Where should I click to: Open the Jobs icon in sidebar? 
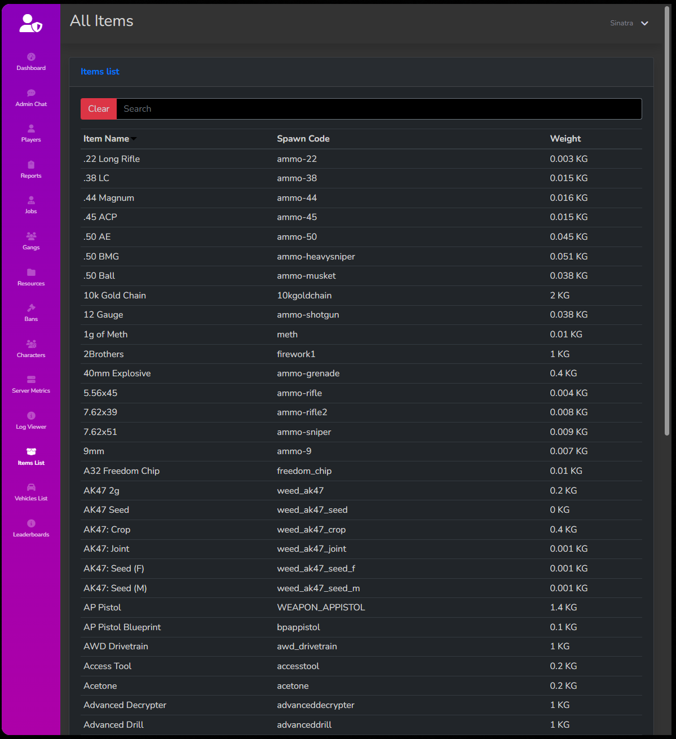31,200
